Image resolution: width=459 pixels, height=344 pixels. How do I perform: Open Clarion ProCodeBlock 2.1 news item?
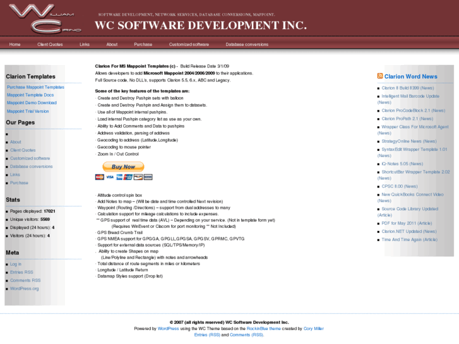[414, 110]
